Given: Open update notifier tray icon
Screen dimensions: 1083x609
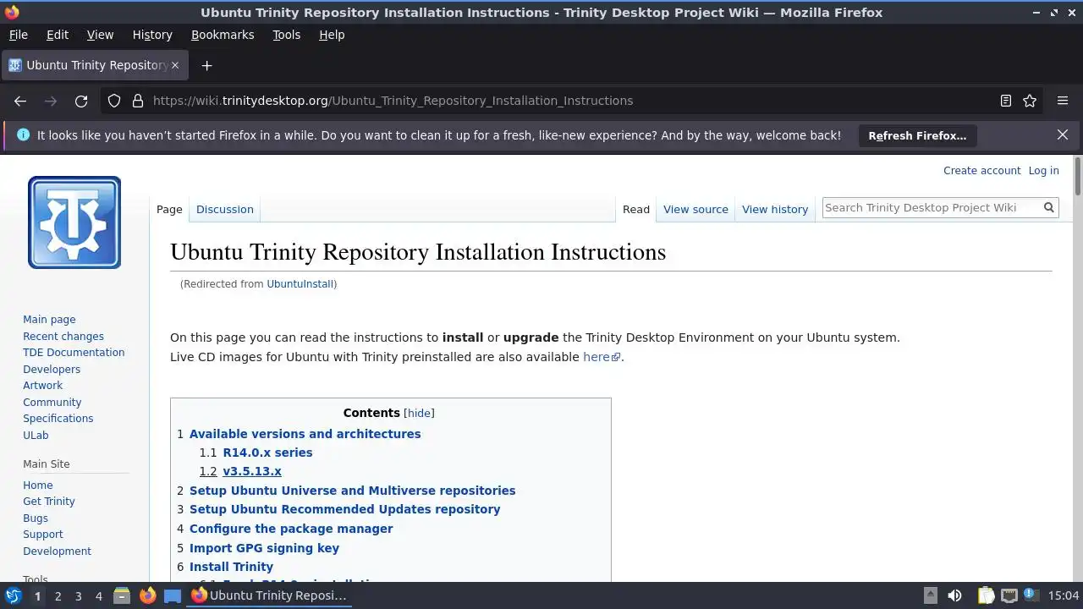Looking at the screenshot, I should [1031, 595].
